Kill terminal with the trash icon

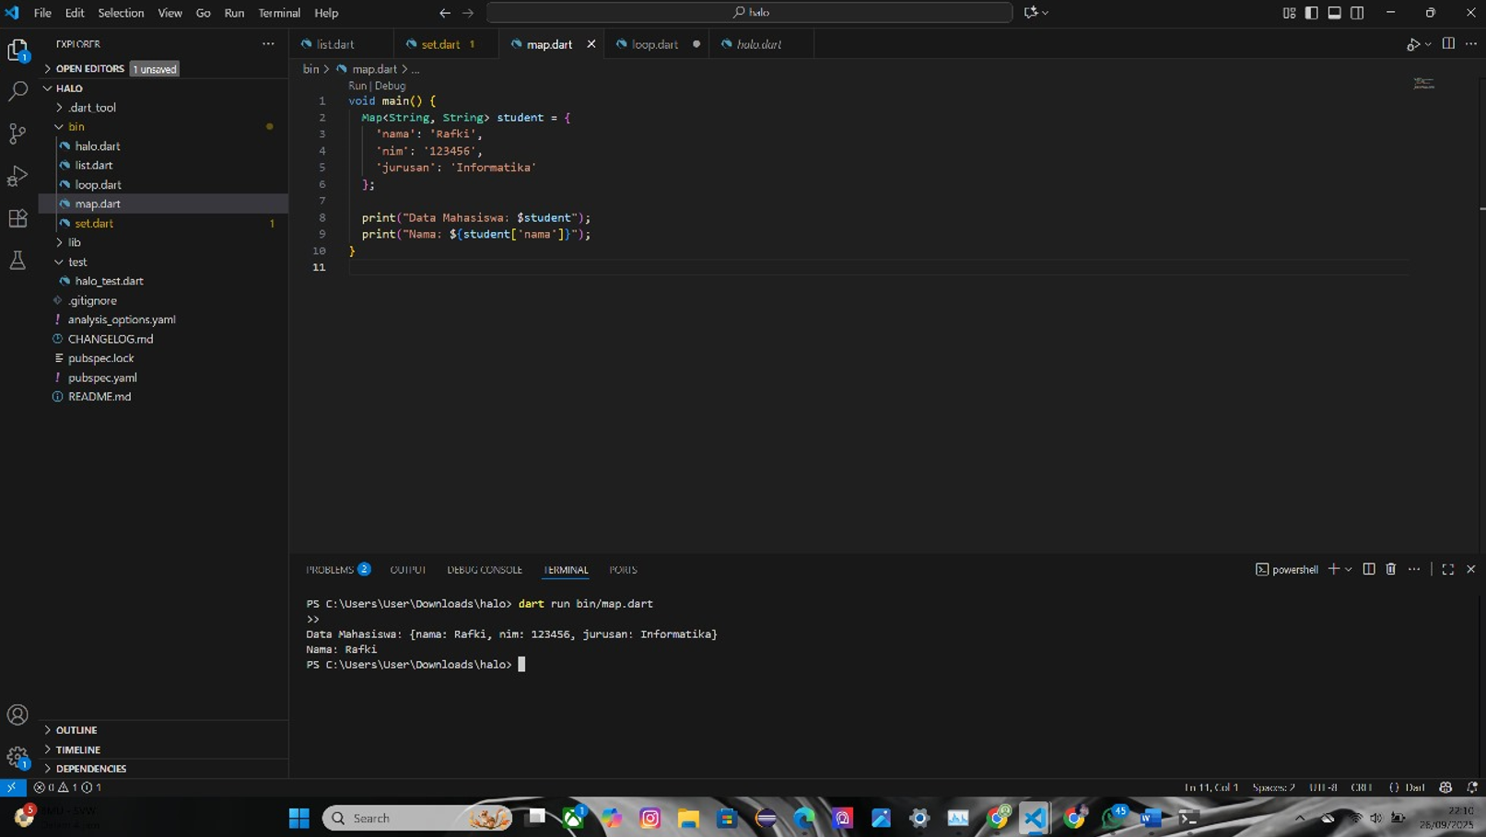[x=1391, y=569]
